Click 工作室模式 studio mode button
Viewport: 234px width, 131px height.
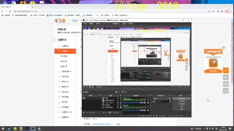(182, 104)
